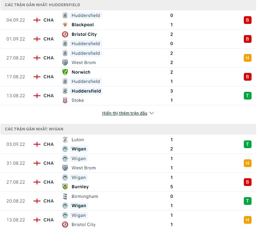Click the Burnley club crest icon

(x=65, y=187)
